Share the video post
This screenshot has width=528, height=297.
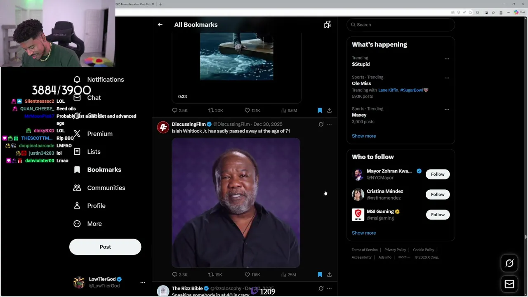tap(329, 111)
